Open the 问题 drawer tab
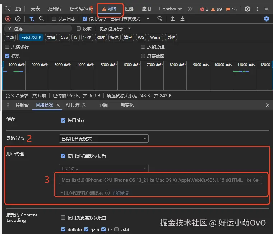Image resolution: width=273 pixels, height=234 pixels. (x=104, y=105)
